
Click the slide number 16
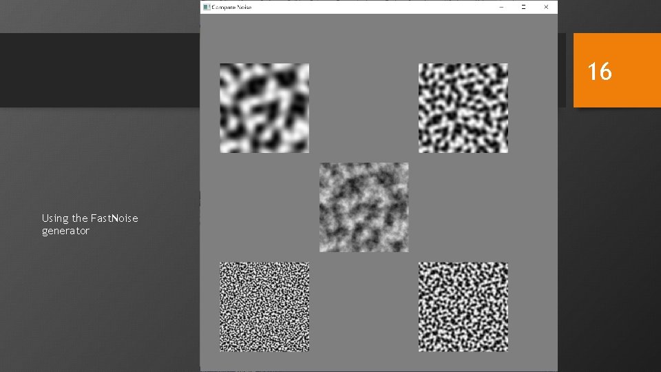(600, 71)
